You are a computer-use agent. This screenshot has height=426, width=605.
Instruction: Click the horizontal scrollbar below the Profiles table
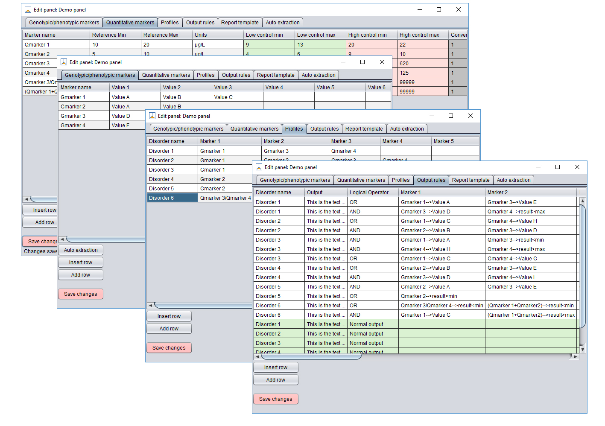201,305
